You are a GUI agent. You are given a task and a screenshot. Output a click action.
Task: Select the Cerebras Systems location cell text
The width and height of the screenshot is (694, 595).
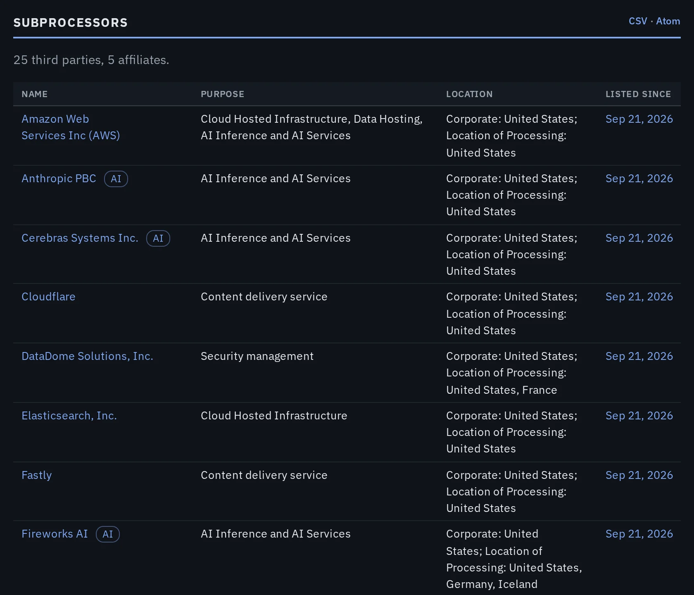tap(512, 255)
